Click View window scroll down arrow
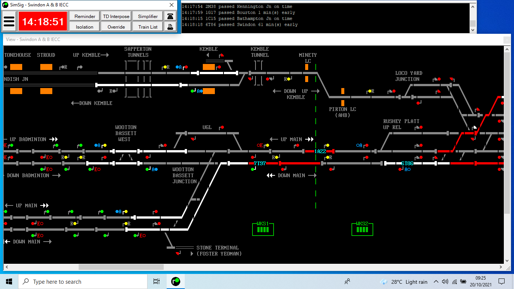The image size is (514, 289). pyautogui.click(x=507, y=260)
